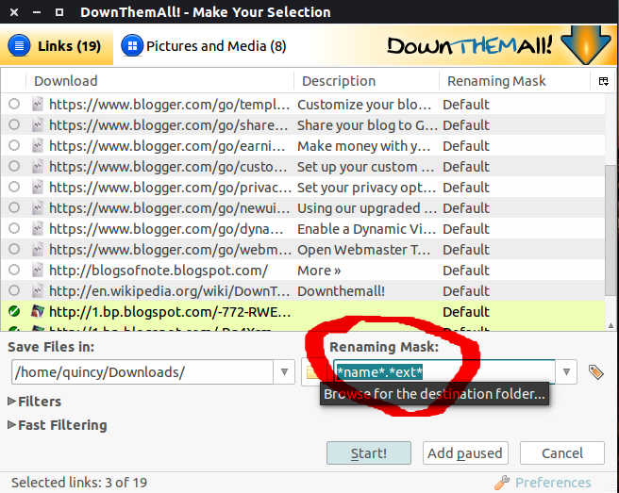
Task: Maximize the DownThemAll! window
Action: pos(59,12)
